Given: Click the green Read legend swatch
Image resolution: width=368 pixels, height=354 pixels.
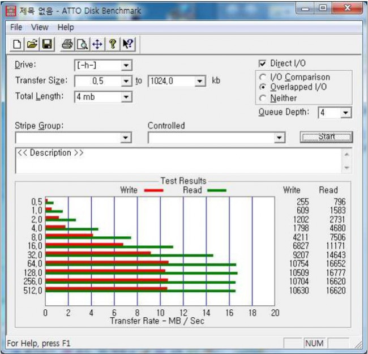Looking at the screenshot, I should pyautogui.click(x=217, y=190).
